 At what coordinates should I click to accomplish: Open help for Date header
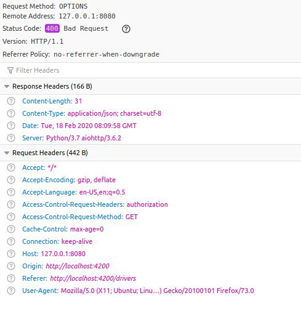pos(11,126)
